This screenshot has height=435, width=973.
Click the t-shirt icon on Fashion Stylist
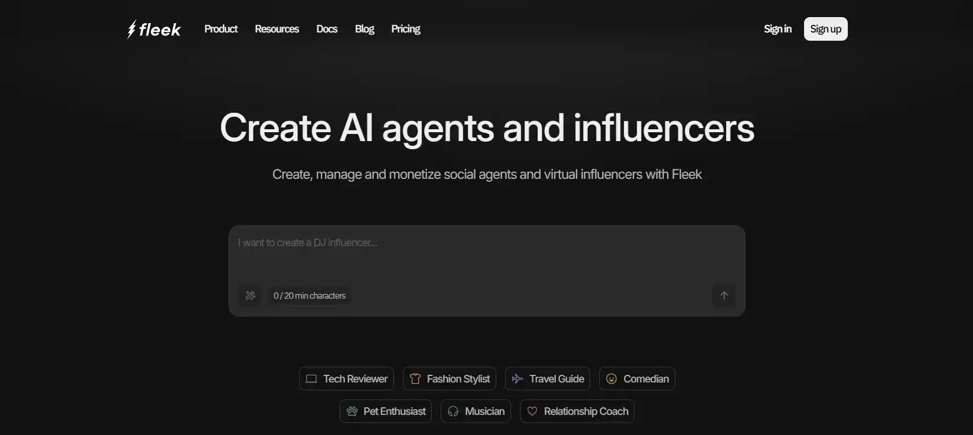(x=415, y=379)
